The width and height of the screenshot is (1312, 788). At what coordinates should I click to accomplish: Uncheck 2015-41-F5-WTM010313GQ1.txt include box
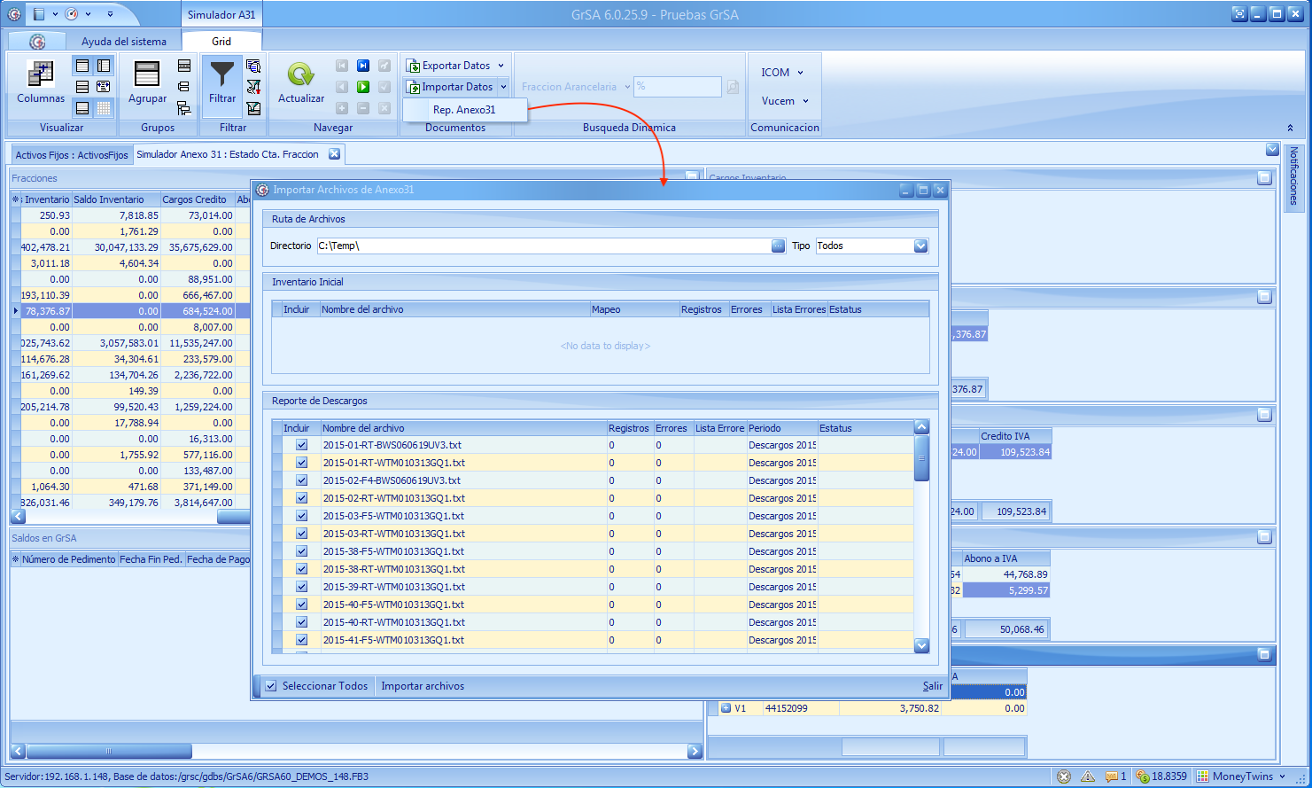tap(302, 640)
